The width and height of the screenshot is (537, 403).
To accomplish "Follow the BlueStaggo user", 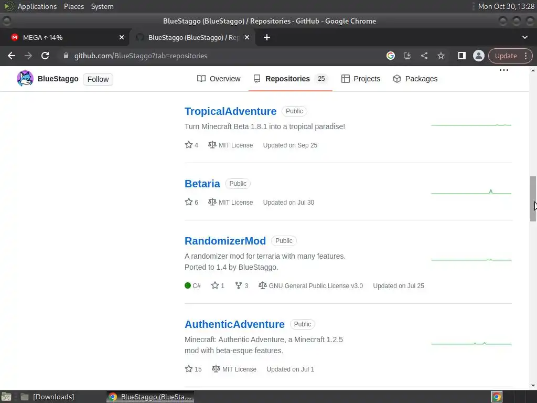I will (x=98, y=79).
